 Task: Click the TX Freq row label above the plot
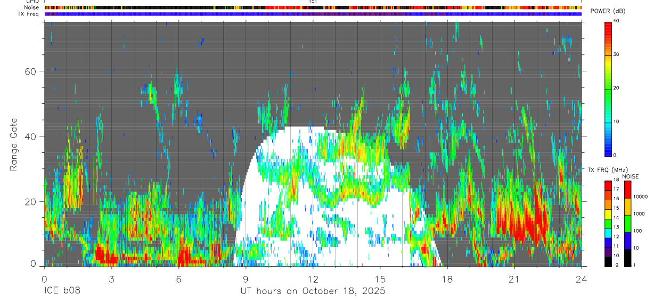[28, 14]
